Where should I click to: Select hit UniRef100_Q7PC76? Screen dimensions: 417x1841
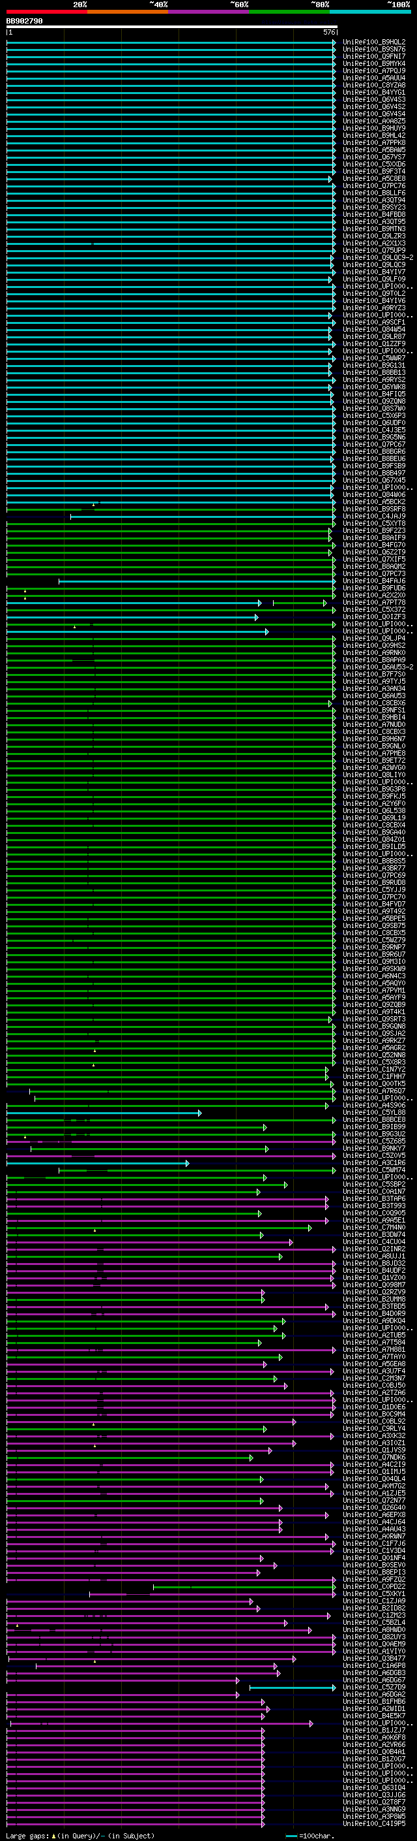coord(374,186)
